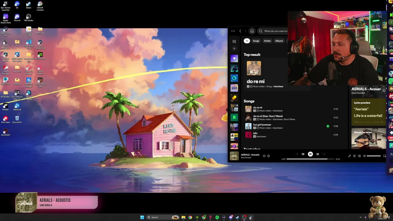Open the Recycle Bin
Viewport: 393px width, 221px height.
[17, 119]
